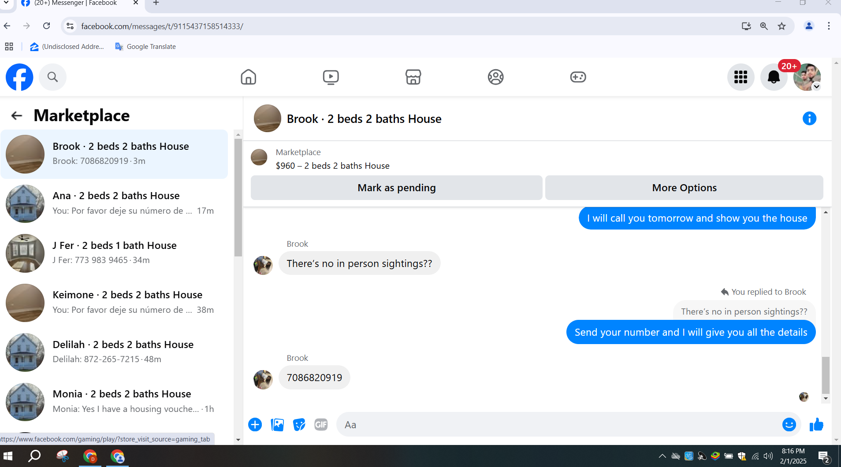
Task: Close the Messenger Facebook tab
Action: point(136,3)
